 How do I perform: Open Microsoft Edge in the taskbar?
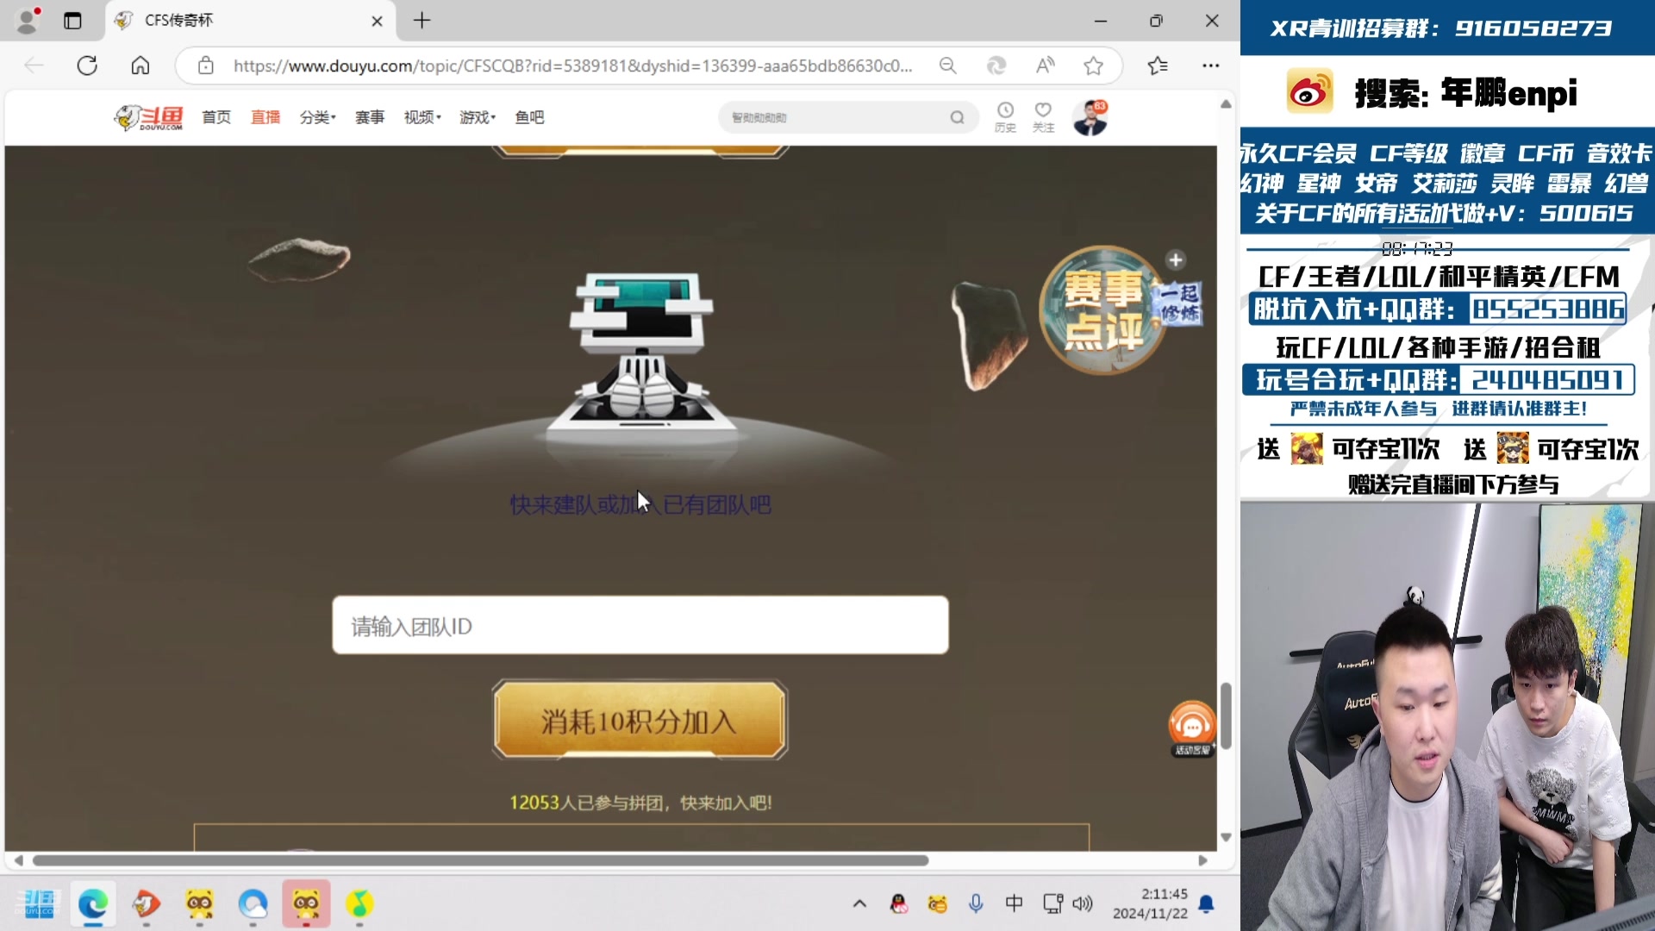coord(93,903)
